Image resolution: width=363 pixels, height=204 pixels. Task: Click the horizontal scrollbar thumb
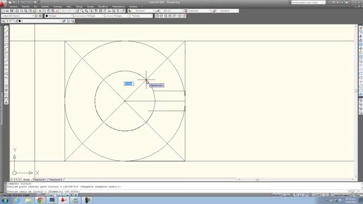coord(257,180)
